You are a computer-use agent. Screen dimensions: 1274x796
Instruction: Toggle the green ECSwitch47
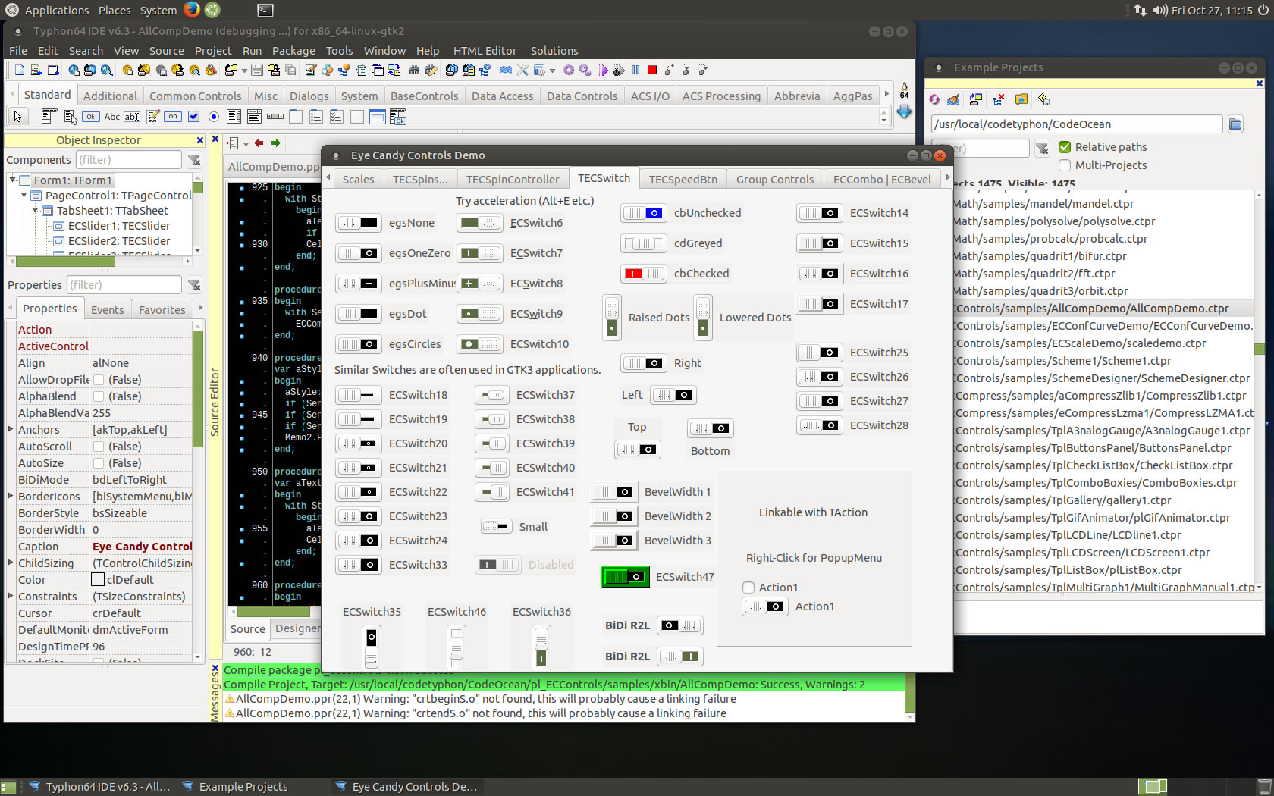[626, 577]
